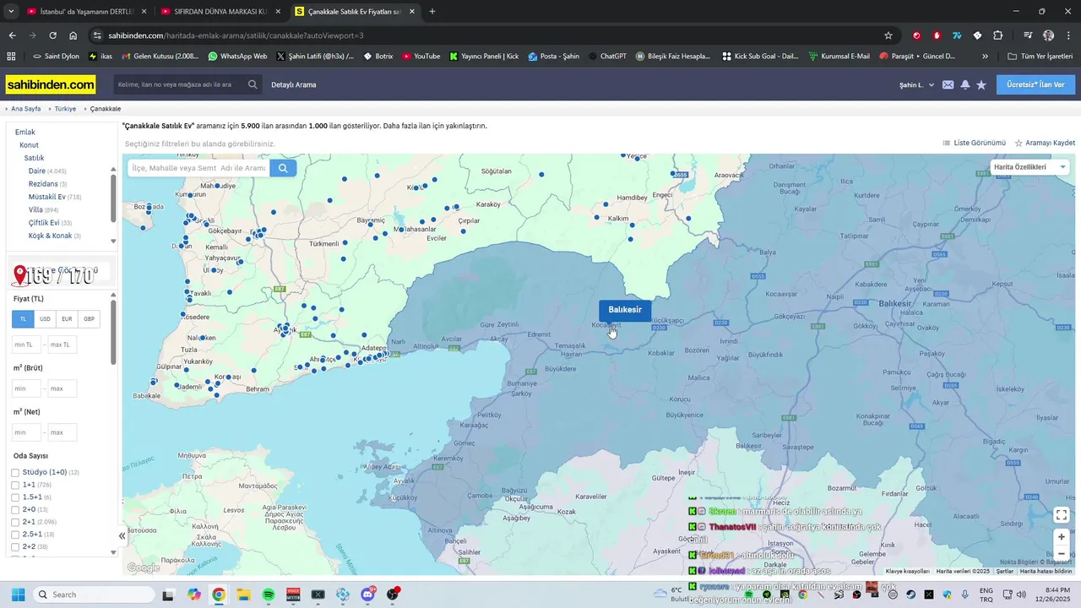
Task: Open File Explorer from taskbar
Action: pyautogui.click(x=243, y=594)
